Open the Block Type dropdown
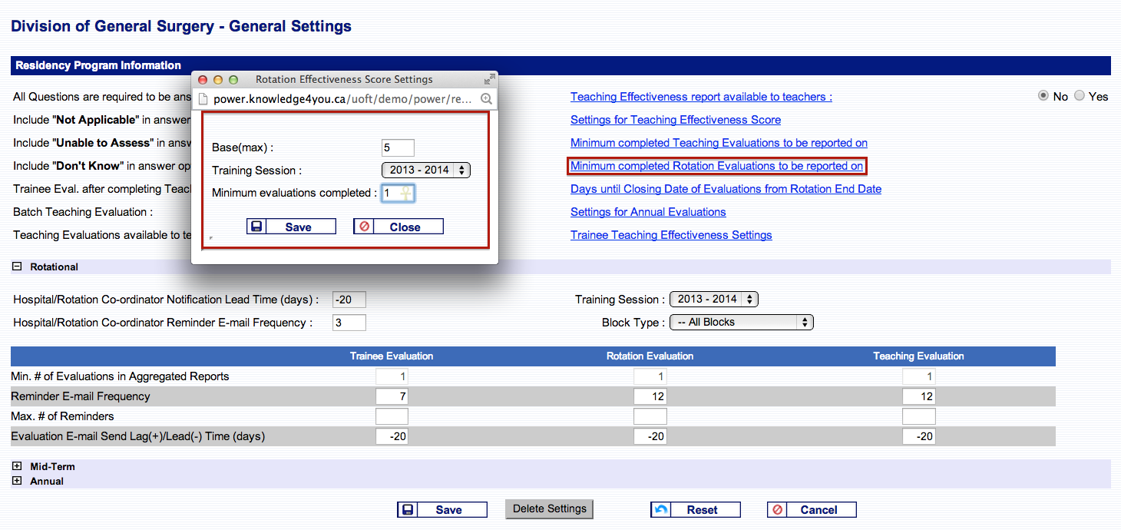 [741, 323]
